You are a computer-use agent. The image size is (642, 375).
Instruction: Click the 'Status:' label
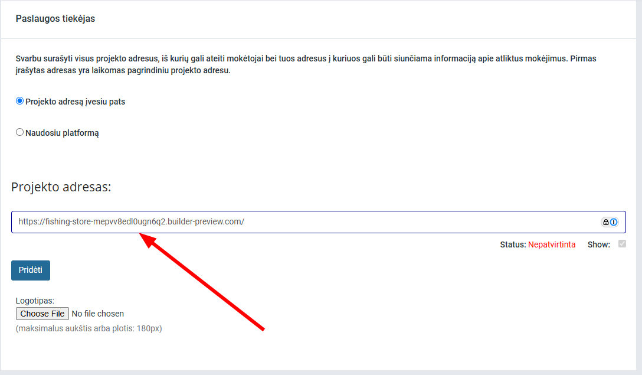pyautogui.click(x=512, y=244)
